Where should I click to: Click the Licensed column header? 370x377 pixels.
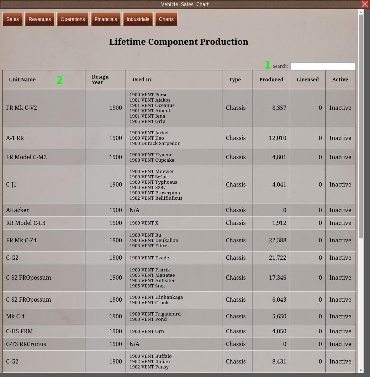[x=307, y=80]
